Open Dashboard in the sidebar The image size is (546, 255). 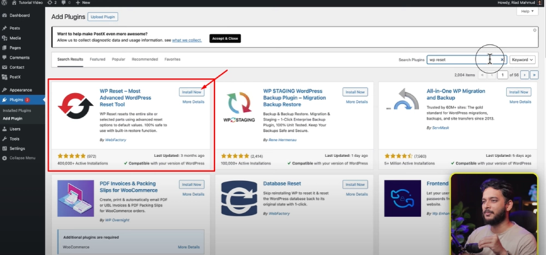click(20, 15)
